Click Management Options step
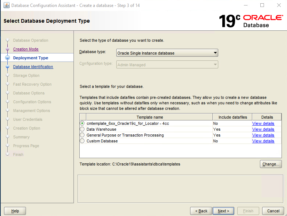 (x=31, y=111)
